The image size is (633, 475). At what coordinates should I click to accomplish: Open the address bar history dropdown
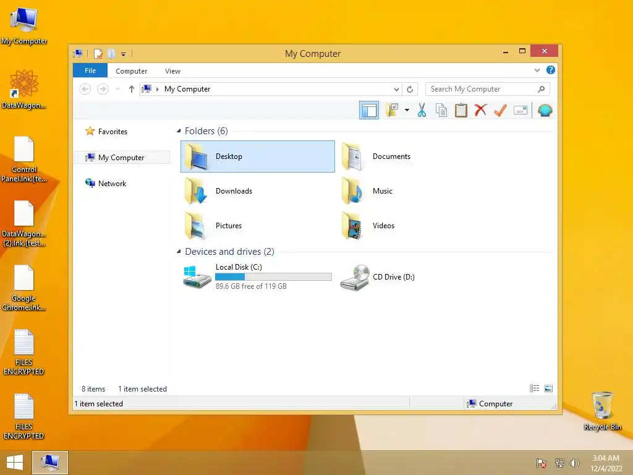(x=396, y=89)
